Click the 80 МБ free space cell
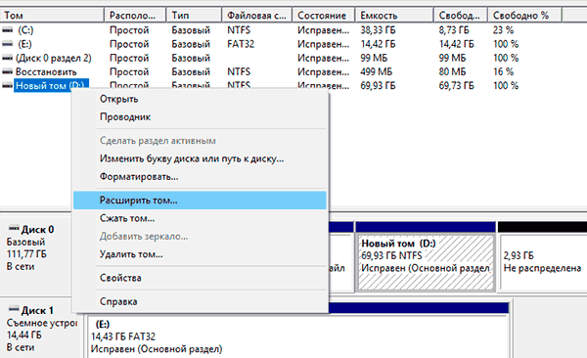This screenshot has height=358, width=587. pyautogui.click(x=452, y=71)
